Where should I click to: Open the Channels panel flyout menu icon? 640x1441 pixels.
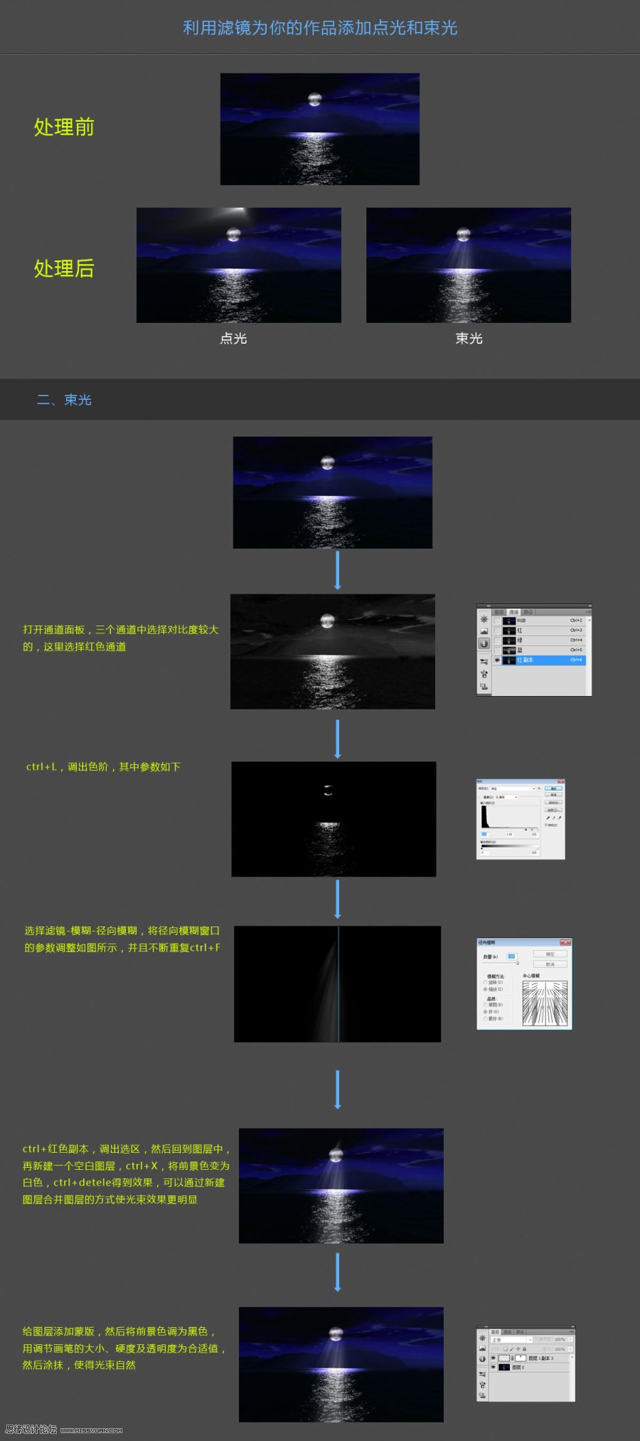pos(590,612)
